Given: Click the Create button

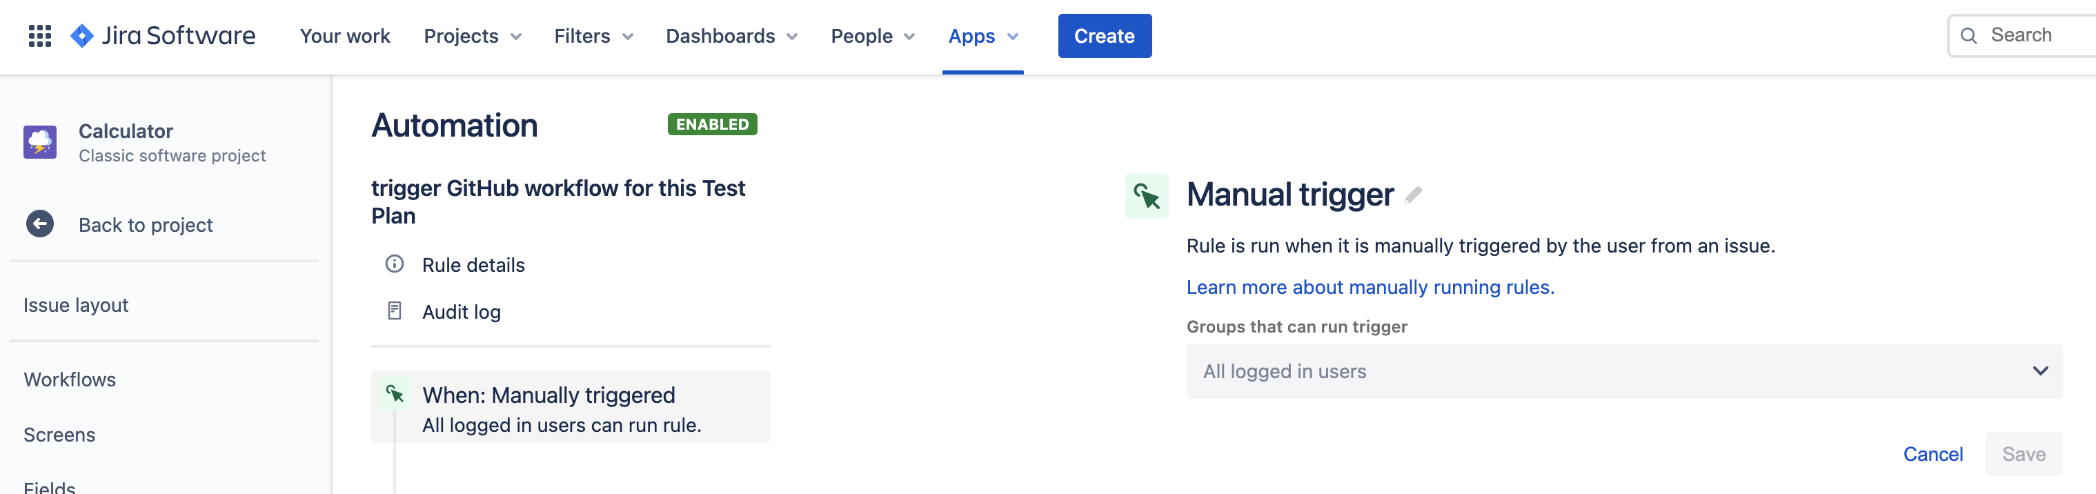Looking at the screenshot, I should click(x=1104, y=36).
